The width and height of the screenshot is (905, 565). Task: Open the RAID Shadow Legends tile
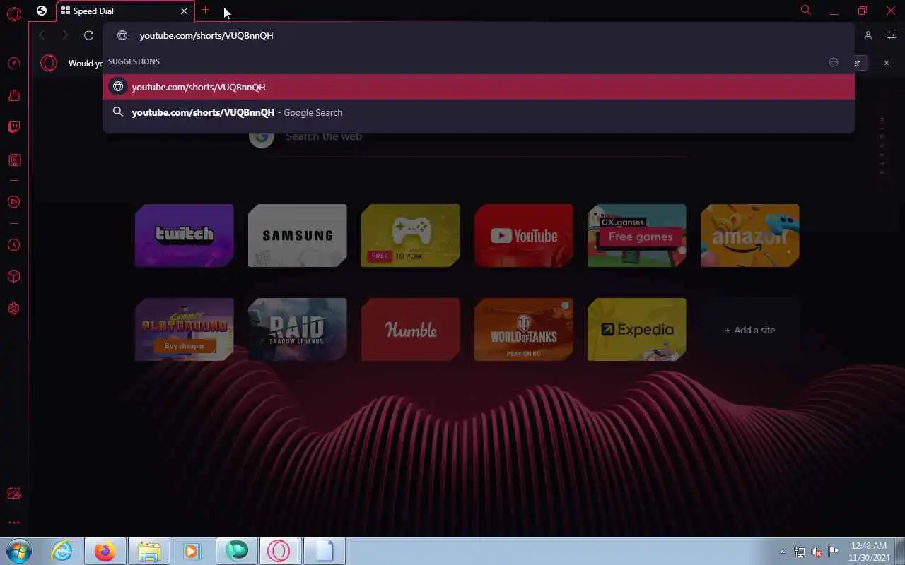(298, 329)
